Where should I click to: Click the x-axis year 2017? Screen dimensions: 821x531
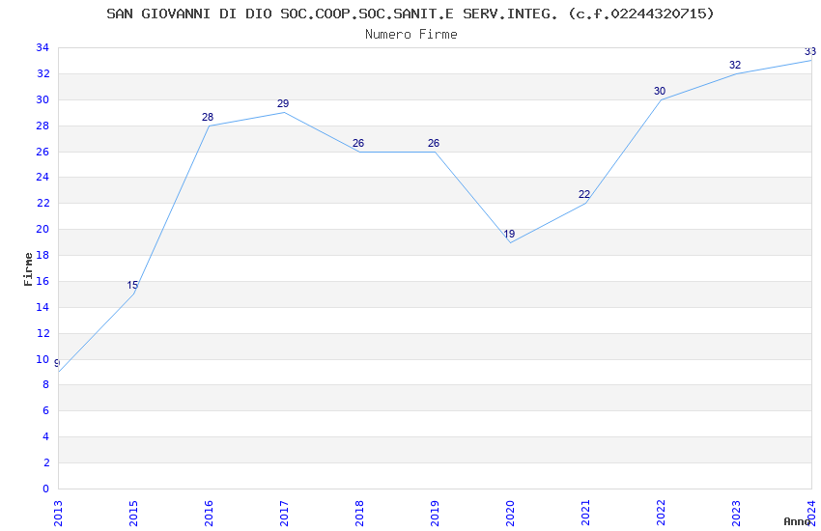(284, 514)
